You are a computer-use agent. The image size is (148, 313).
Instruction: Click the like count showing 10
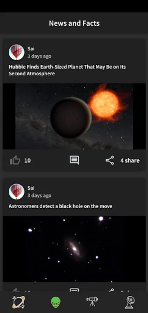point(27,160)
